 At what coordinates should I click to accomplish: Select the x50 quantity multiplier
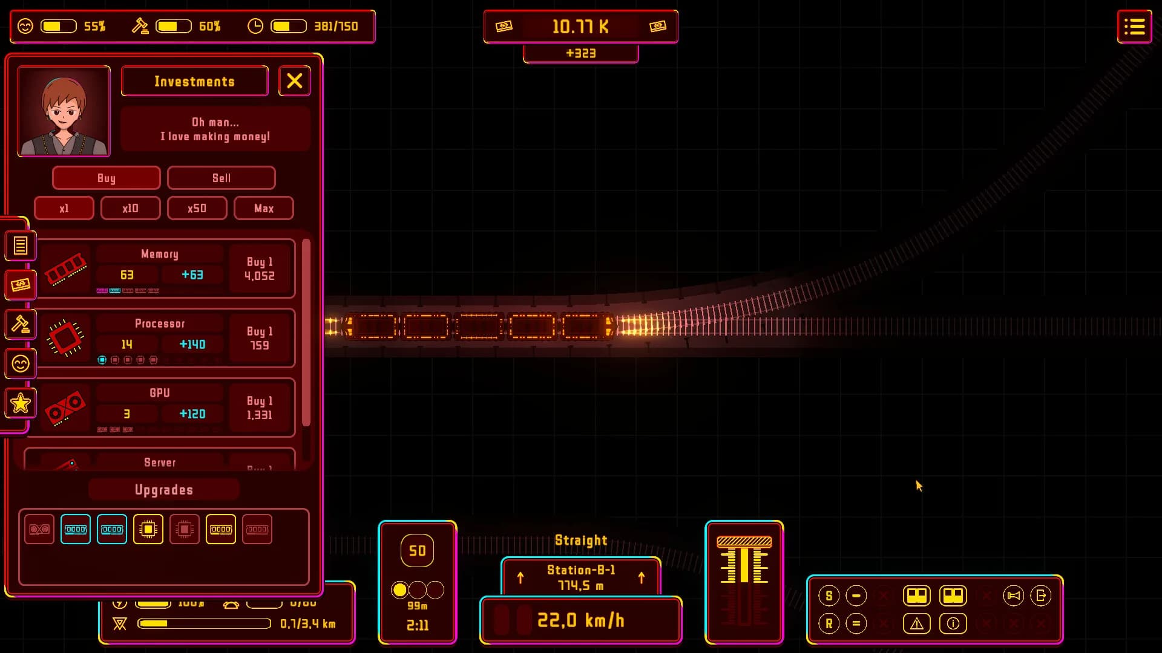(197, 208)
